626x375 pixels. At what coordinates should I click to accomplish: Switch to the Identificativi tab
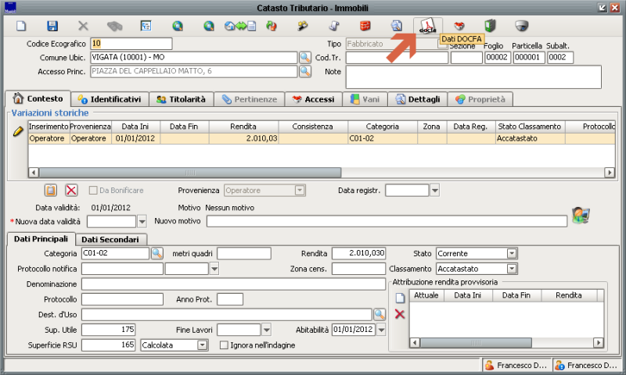(x=110, y=99)
